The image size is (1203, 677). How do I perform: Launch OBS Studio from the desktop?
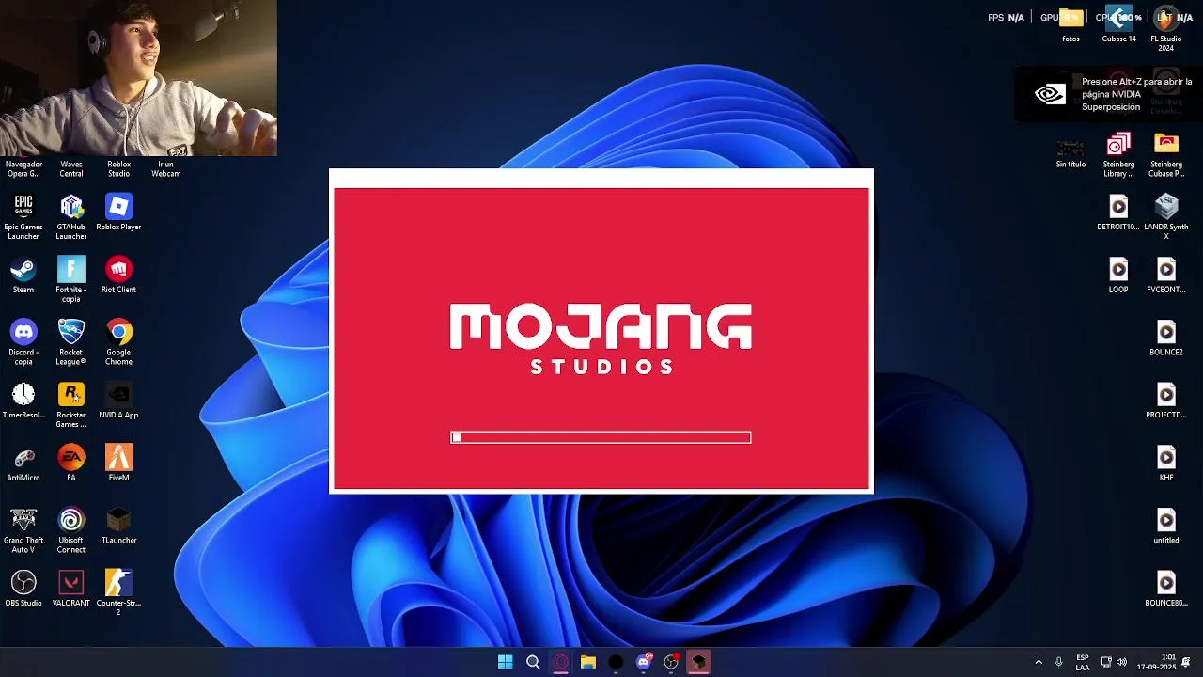click(x=23, y=589)
